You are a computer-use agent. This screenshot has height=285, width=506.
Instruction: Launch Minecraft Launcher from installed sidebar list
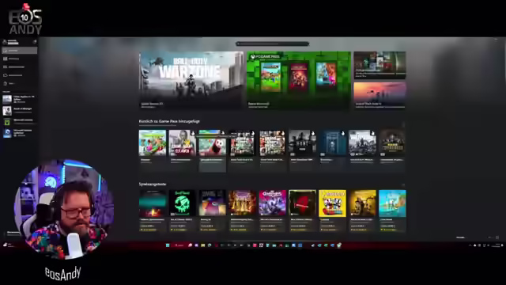(x=19, y=122)
